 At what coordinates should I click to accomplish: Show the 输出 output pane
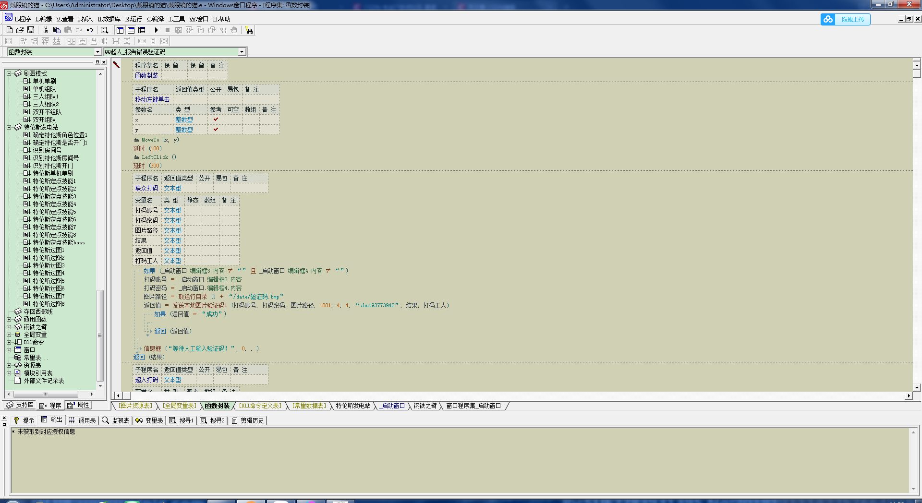point(52,420)
